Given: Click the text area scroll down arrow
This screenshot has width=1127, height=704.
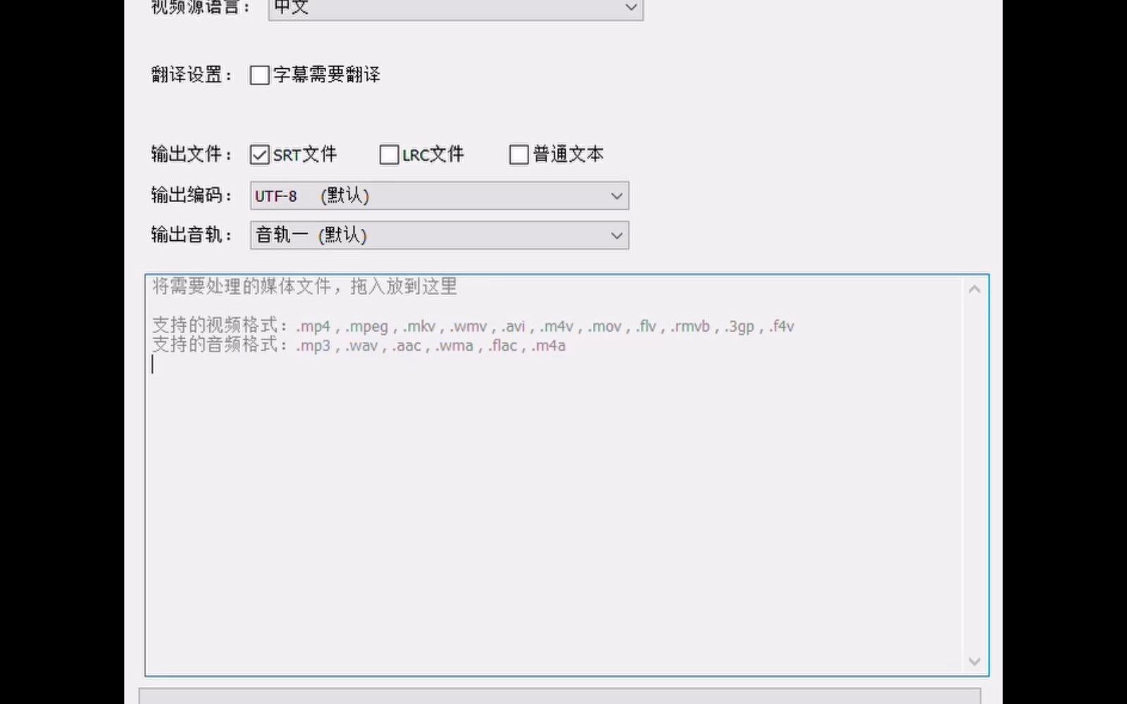Looking at the screenshot, I should (x=975, y=661).
